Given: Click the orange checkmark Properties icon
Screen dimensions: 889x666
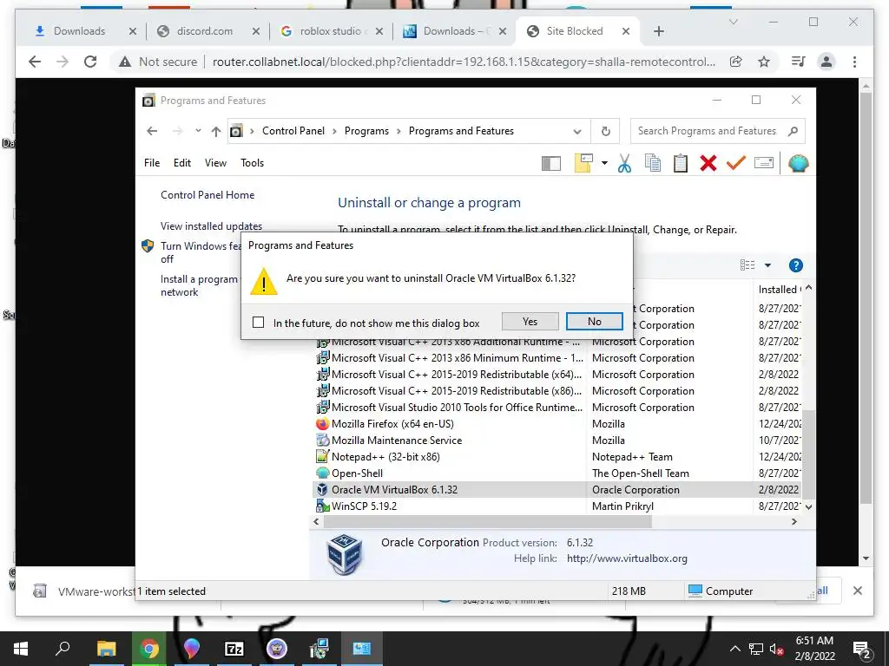Looking at the screenshot, I should pos(736,164).
